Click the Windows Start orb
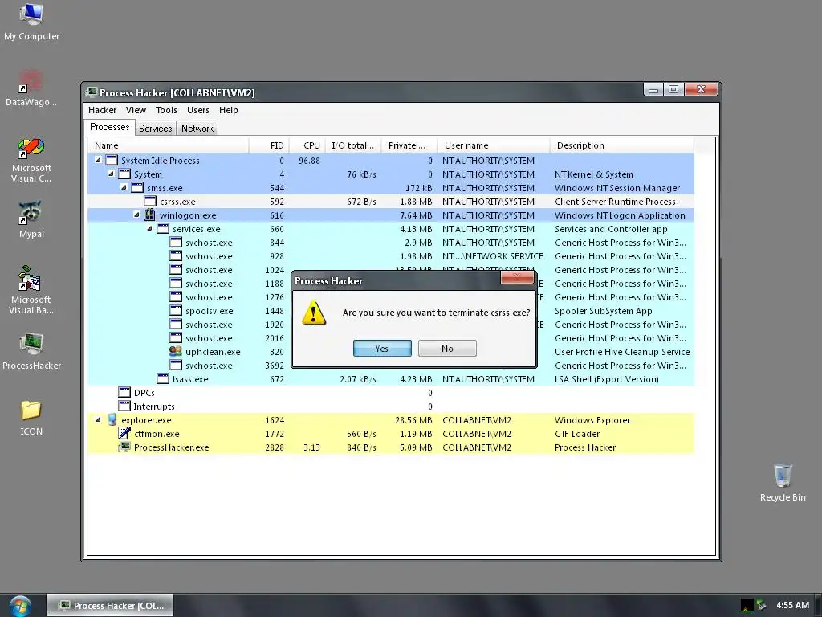The image size is (822, 617). click(x=20, y=606)
